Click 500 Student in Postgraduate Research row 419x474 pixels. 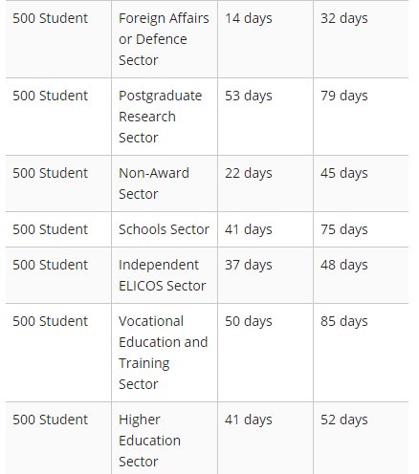click(51, 96)
